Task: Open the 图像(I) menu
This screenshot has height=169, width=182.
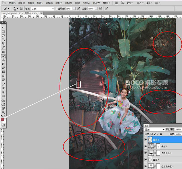Action: click(31, 3)
